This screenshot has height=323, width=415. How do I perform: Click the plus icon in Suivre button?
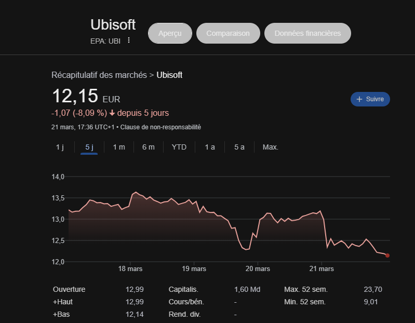click(359, 99)
